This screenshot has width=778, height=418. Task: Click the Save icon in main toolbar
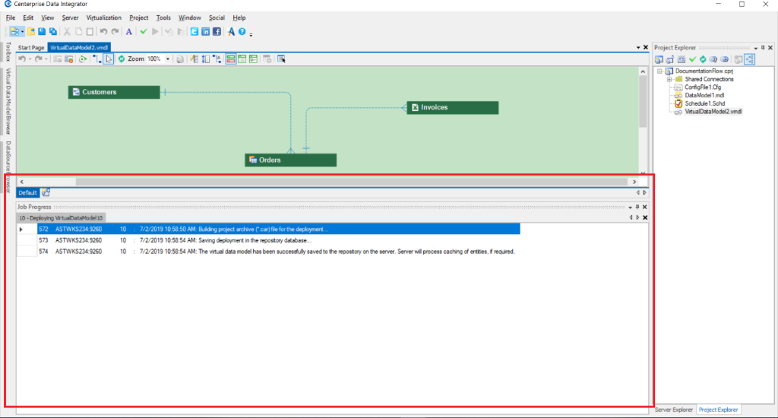coord(42,32)
